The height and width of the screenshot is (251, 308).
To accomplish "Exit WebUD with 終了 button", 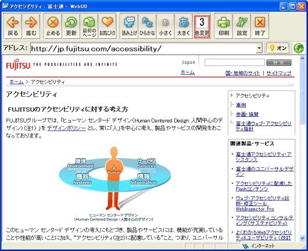I will click(x=260, y=26).
